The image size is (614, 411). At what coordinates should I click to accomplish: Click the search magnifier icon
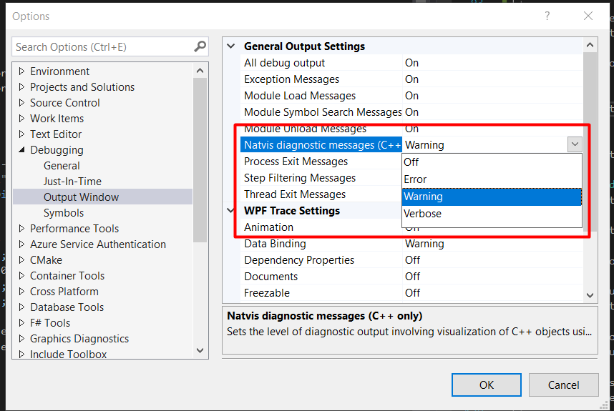(x=200, y=47)
